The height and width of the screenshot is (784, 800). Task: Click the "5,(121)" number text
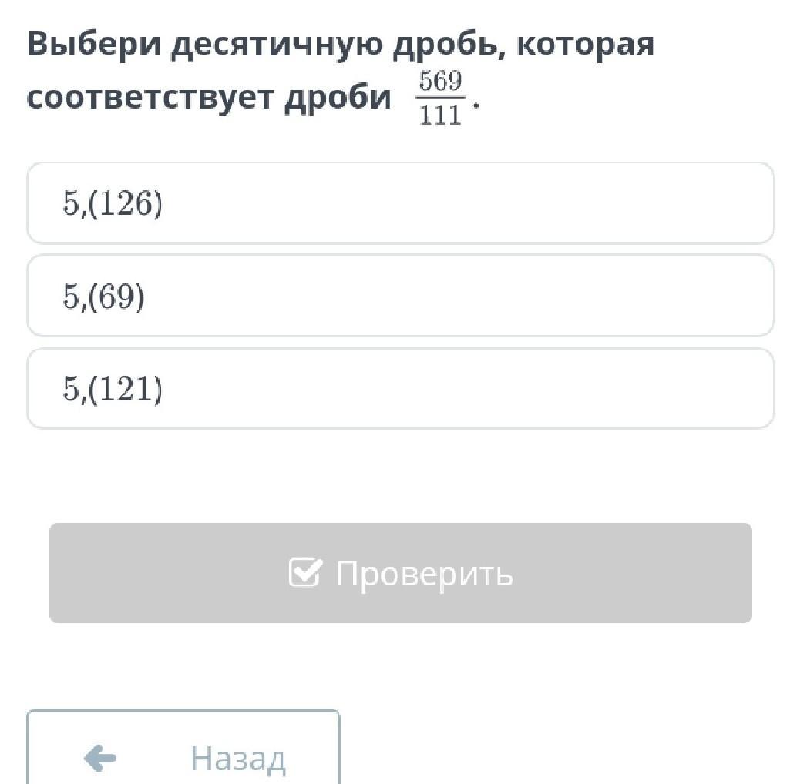pyautogui.click(x=113, y=390)
